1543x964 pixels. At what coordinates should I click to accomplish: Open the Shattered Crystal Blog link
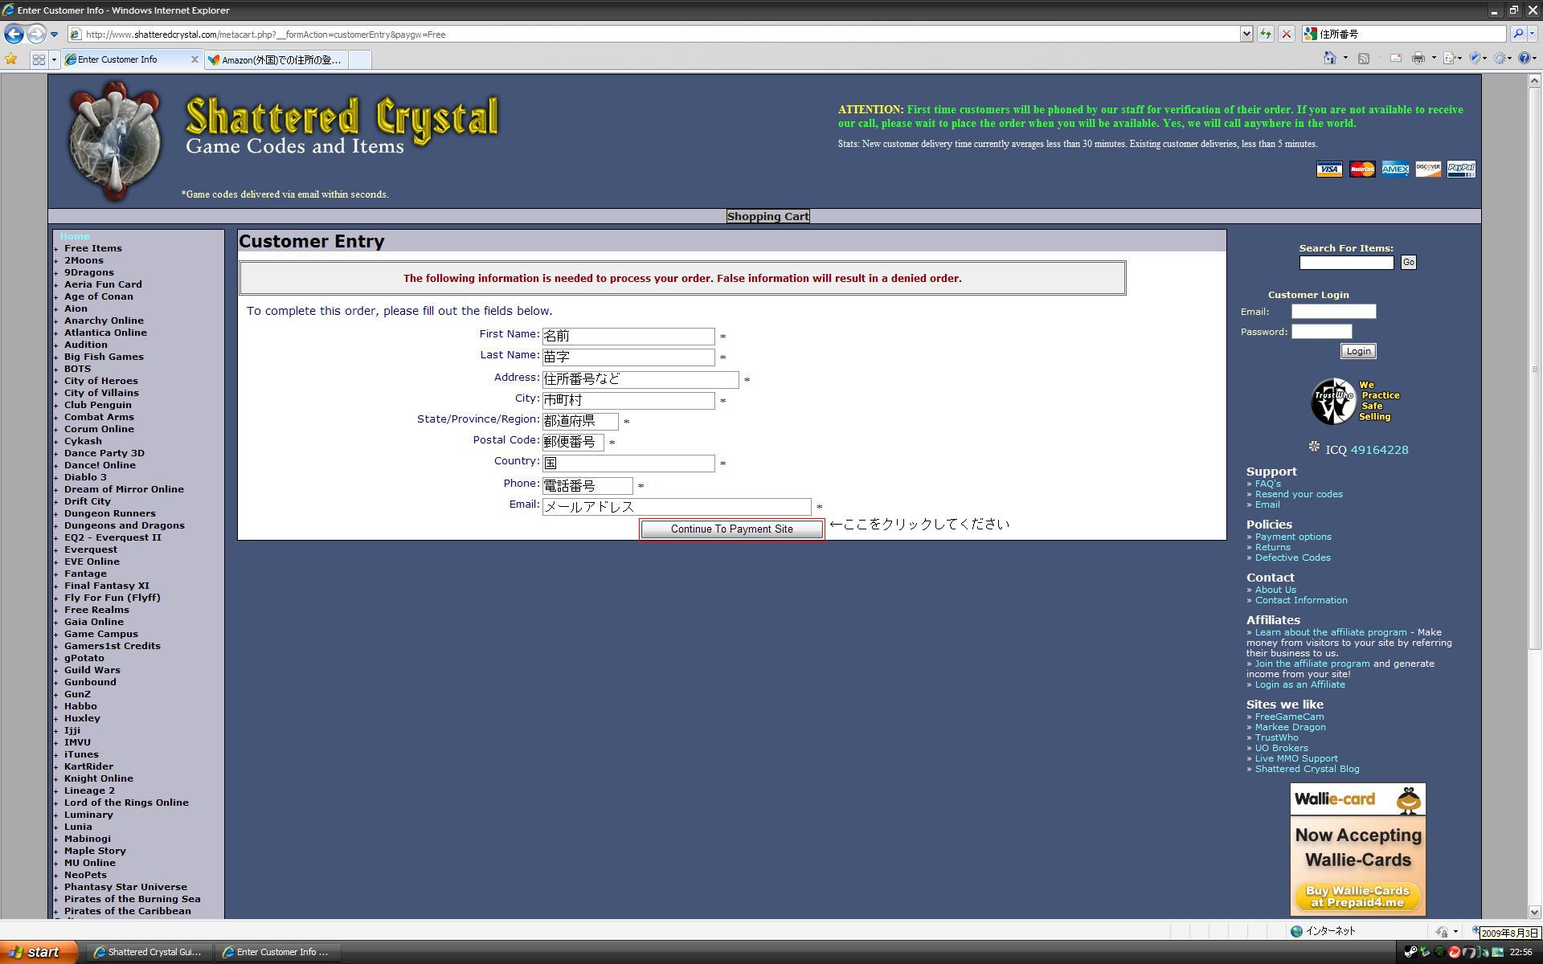pyautogui.click(x=1307, y=769)
